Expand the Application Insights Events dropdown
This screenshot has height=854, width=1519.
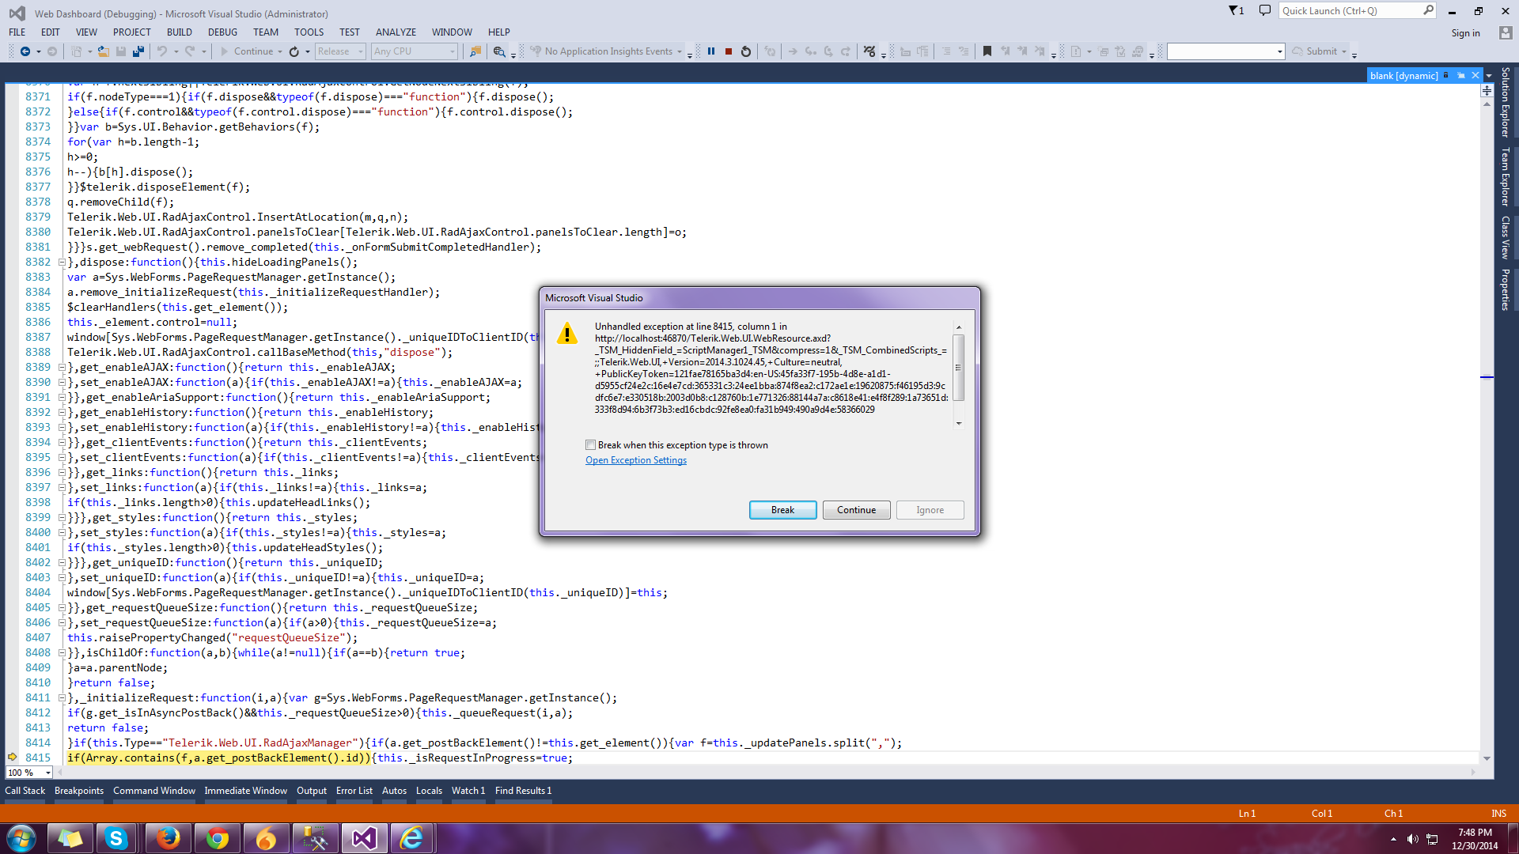tap(680, 51)
